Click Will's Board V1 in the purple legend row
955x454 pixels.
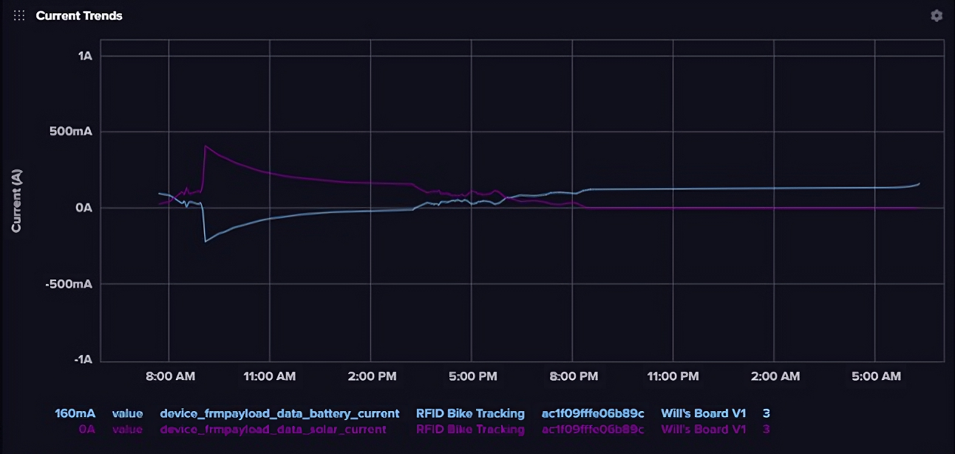tap(703, 429)
